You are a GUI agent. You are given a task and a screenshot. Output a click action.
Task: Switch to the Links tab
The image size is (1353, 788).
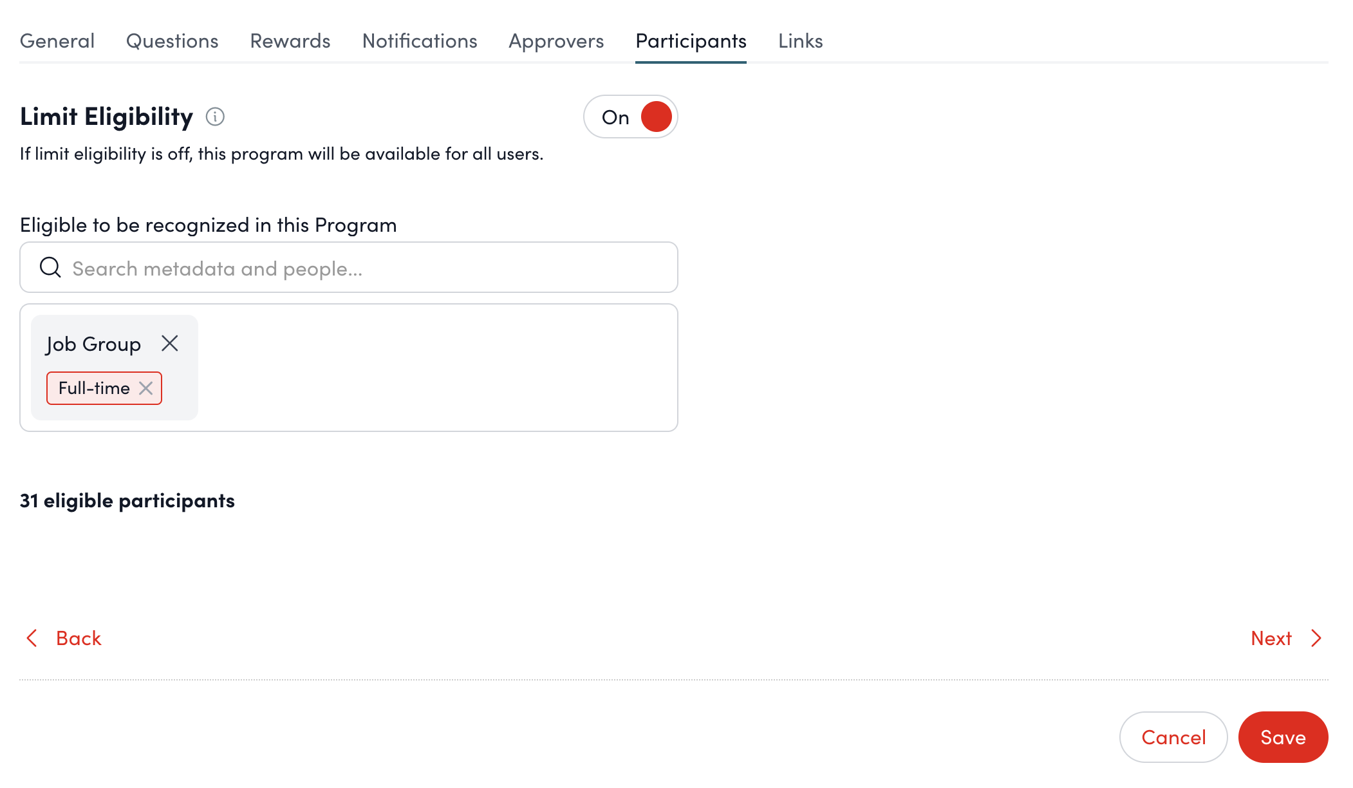800,41
